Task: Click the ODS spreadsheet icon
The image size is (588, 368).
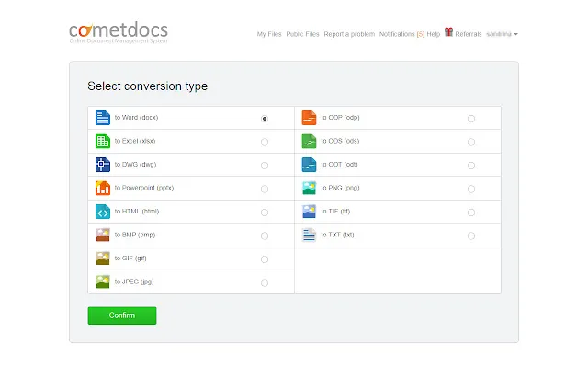Action: pyautogui.click(x=309, y=141)
